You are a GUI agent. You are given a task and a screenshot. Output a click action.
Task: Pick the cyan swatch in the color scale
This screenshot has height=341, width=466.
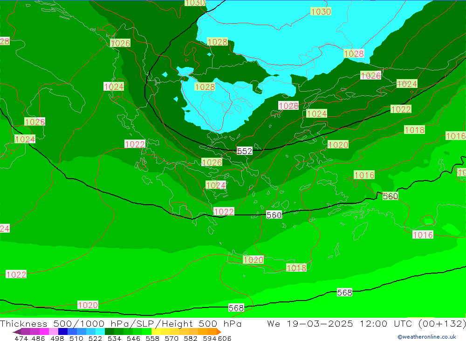click(100, 331)
